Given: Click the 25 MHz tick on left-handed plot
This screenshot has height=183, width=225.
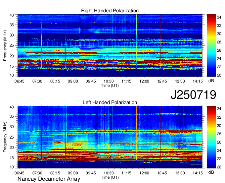Looking at the screenshot, I should [12, 137].
